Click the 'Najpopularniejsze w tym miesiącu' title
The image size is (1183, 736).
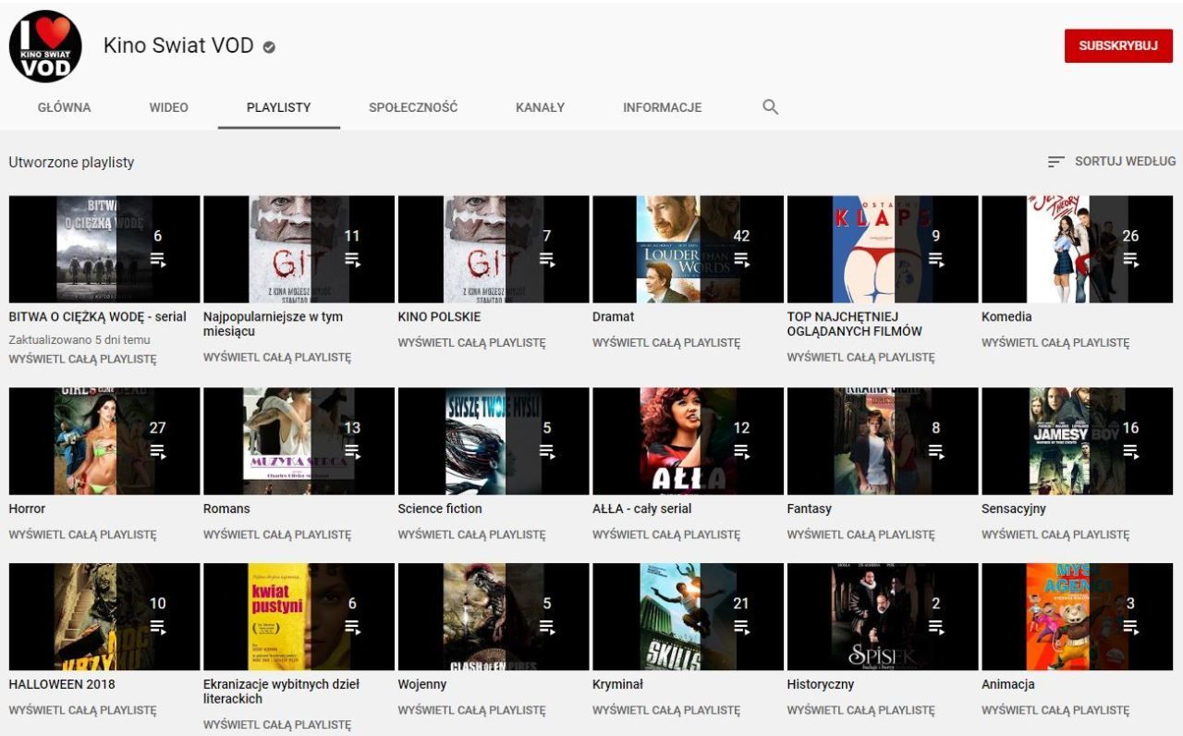tap(273, 324)
